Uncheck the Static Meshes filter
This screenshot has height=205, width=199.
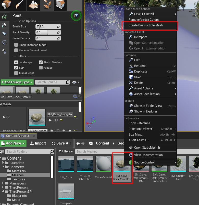click(41, 62)
